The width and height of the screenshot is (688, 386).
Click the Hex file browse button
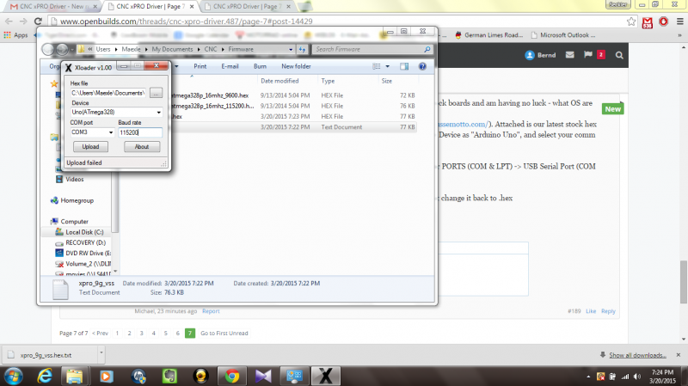coord(156,92)
